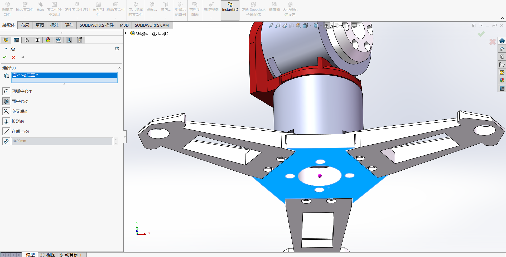Choose the 面中心(C) face center option
The width and height of the screenshot is (506, 257).
point(6,101)
